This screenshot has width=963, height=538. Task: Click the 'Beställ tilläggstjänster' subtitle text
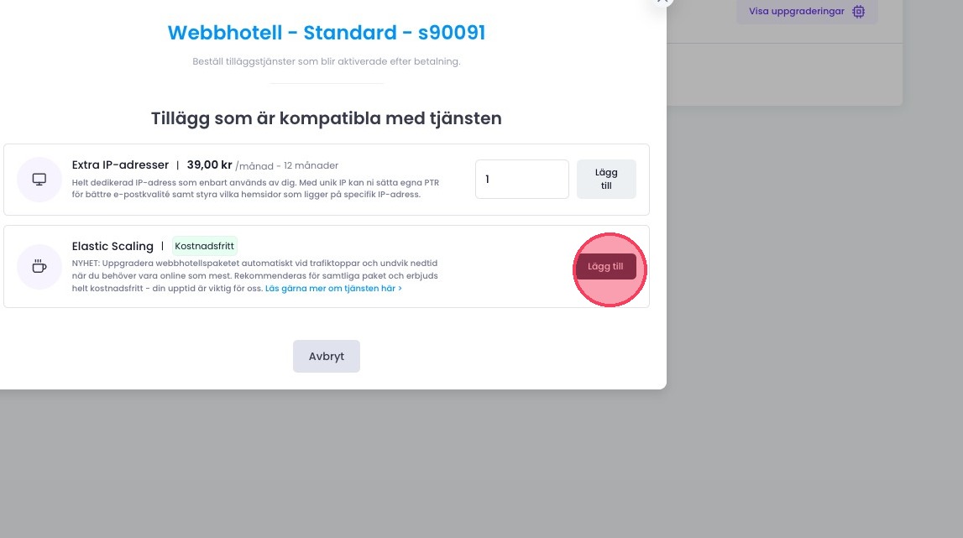tap(327, 61)
